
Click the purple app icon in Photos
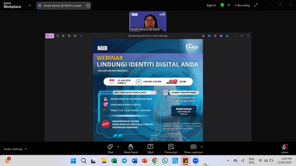tap(221, 36)
